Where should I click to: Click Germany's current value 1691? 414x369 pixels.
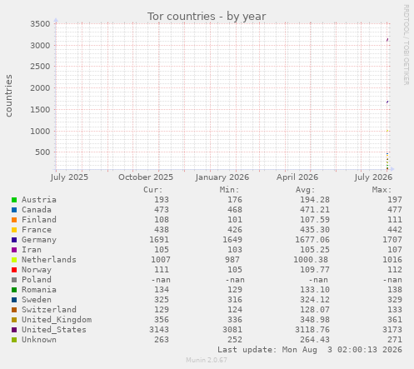click(x=159, y=240)
